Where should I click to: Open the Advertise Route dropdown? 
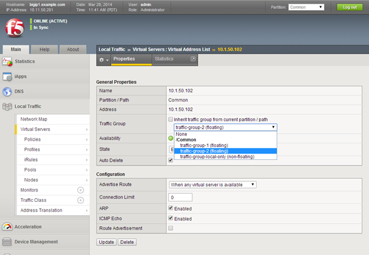pyautogui.click(x=212, y=185)
